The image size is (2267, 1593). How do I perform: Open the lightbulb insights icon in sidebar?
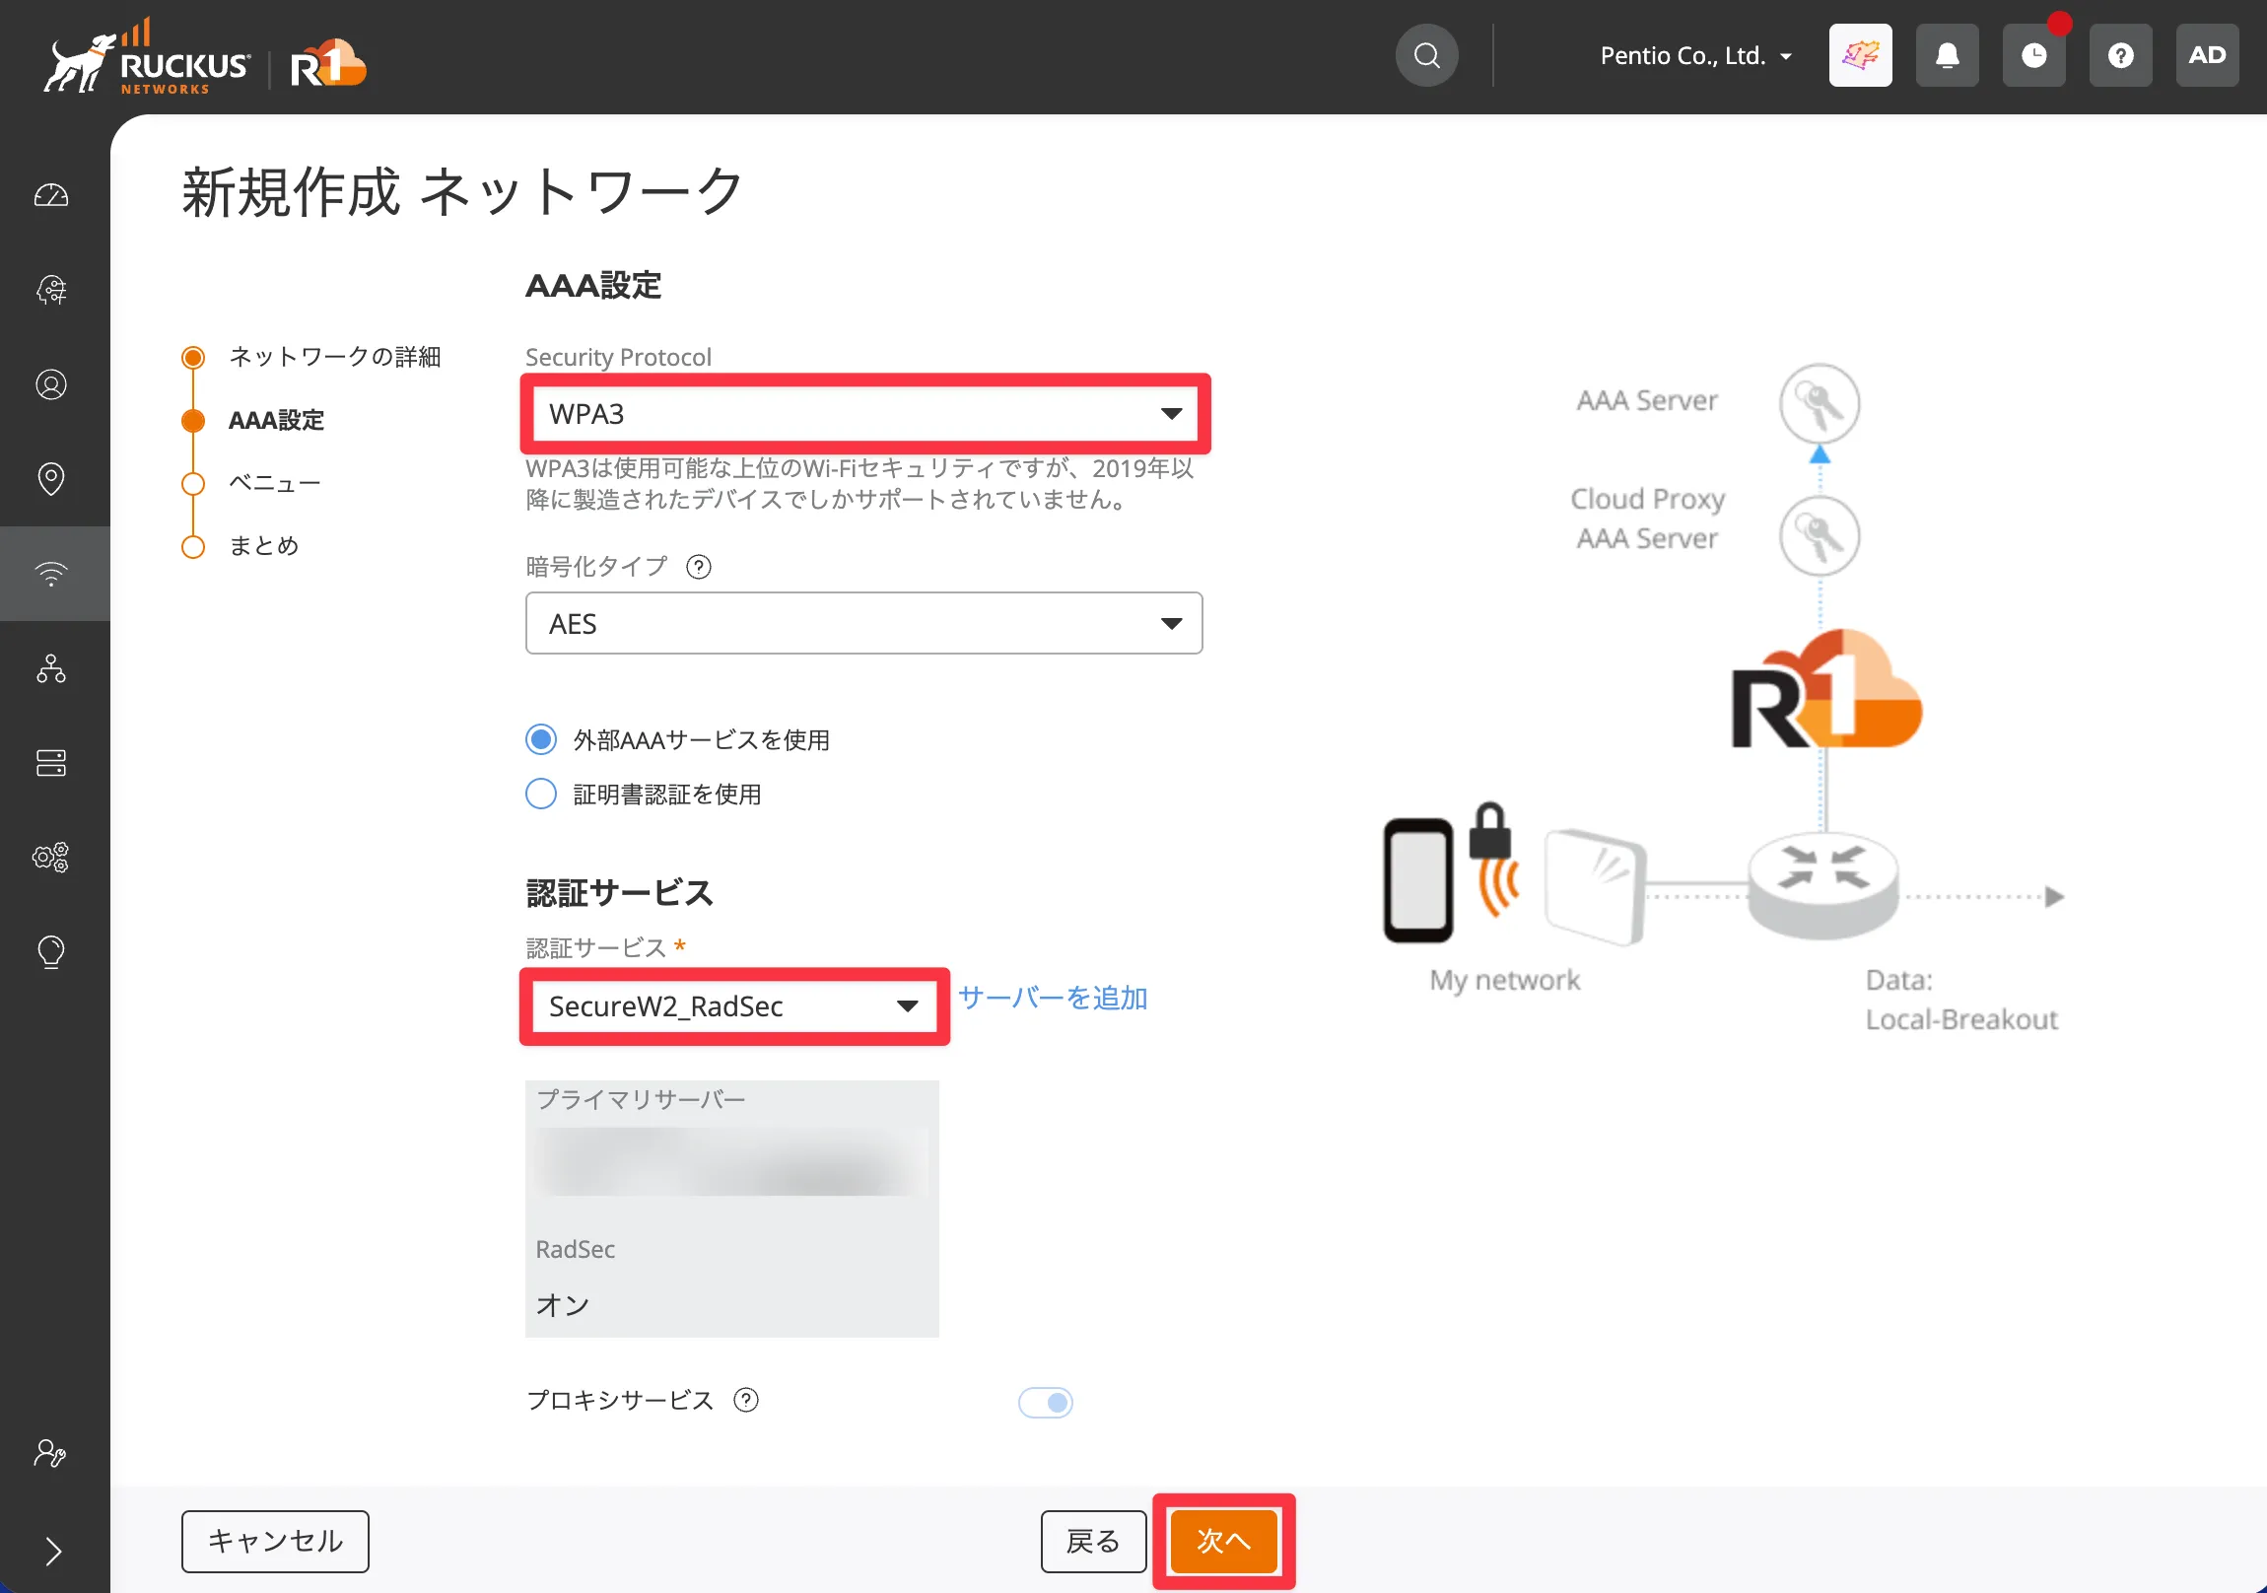point(51,952)
